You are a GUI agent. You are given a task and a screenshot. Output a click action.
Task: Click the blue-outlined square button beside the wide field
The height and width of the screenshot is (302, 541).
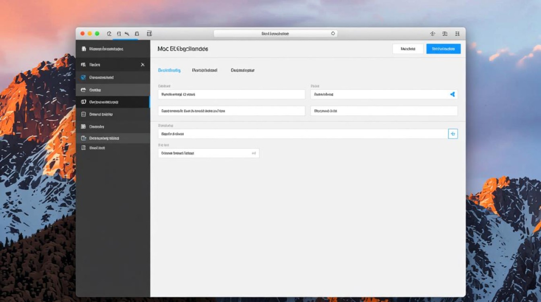pyautogui.click(x=453, y=134)
